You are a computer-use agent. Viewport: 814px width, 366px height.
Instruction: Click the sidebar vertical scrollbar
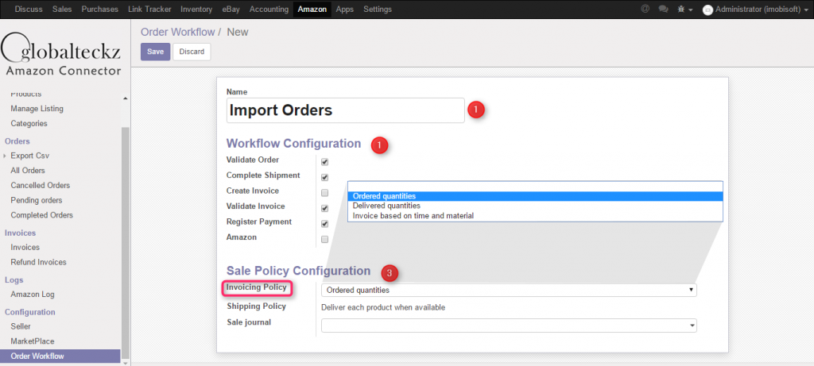click(x=125, y=238)
